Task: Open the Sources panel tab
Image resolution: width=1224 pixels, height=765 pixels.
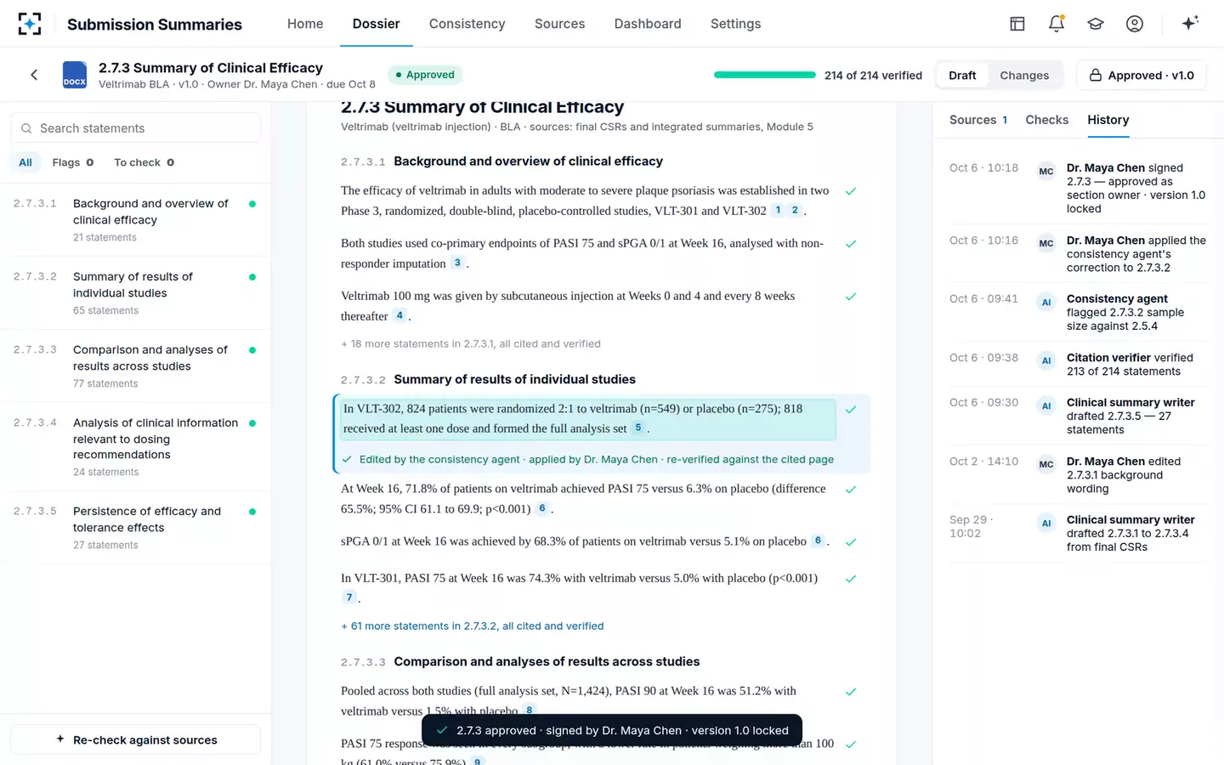Action: coord(977,120)
